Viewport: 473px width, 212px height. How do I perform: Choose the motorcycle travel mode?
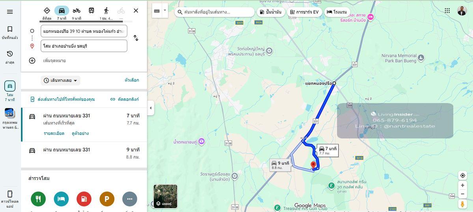pos(76,11)
